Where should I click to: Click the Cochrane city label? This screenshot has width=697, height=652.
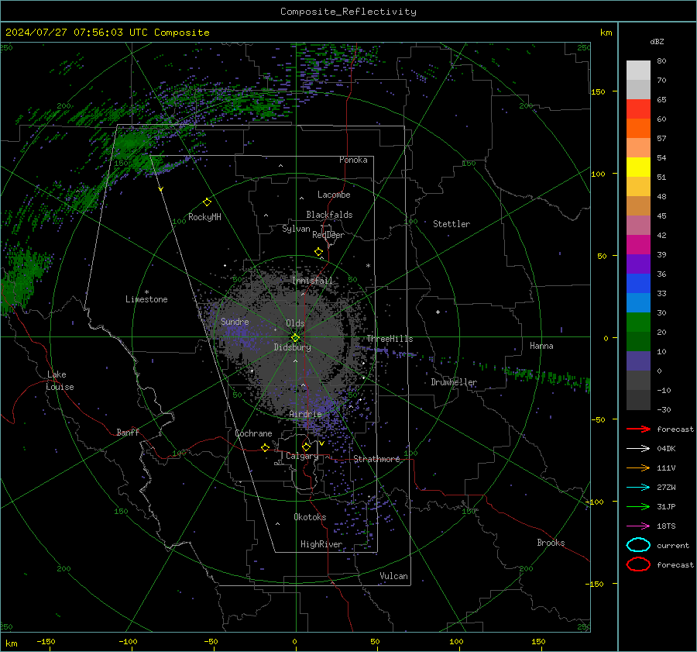click(253, 433)
